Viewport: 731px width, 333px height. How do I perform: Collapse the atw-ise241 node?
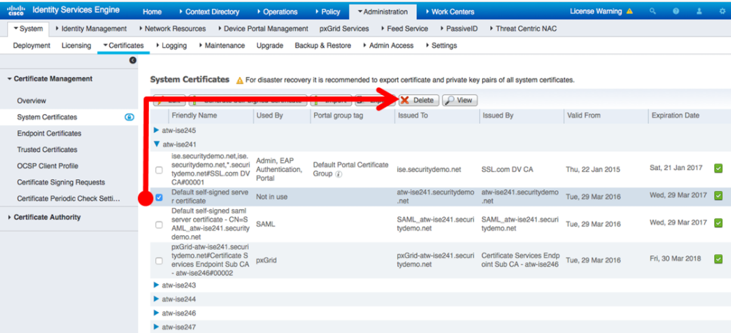click(x=156, y=145)
